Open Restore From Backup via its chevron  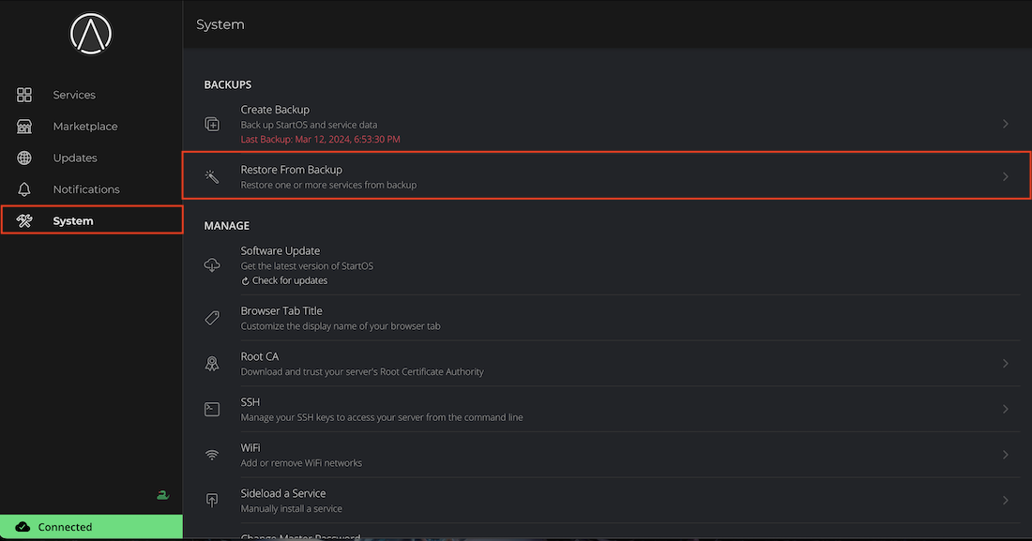[x=1005, y=176]
